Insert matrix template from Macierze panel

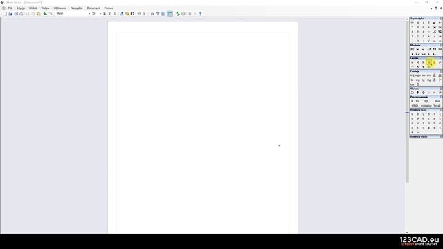click(x=413, y=49)
